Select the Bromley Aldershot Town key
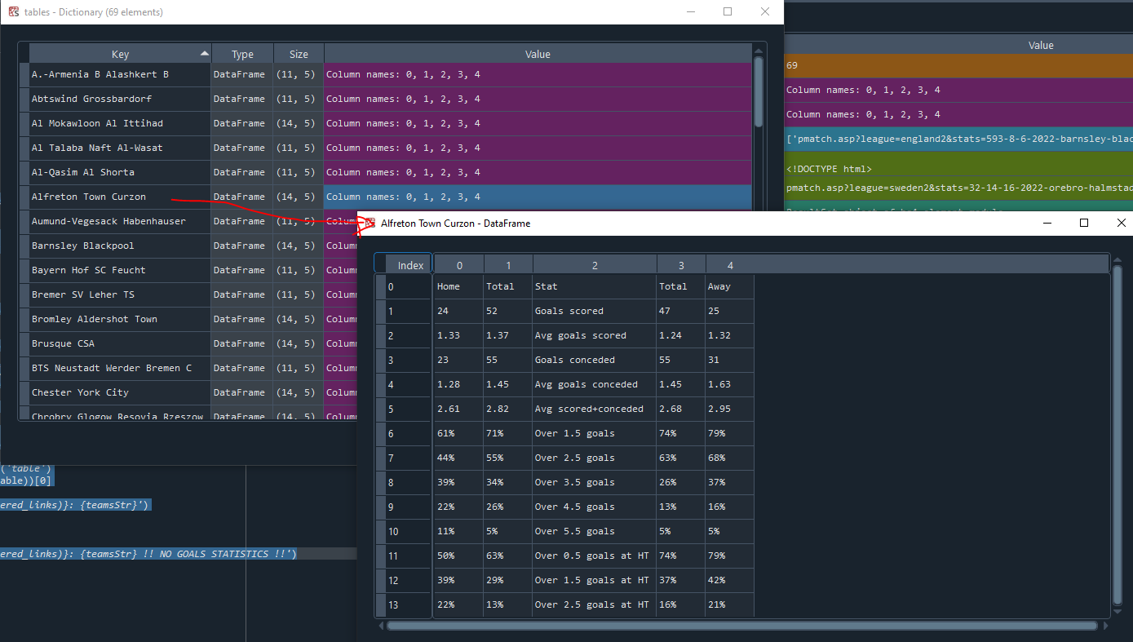The width and height of the screenshot is (1133, 642). coord(120,319)
